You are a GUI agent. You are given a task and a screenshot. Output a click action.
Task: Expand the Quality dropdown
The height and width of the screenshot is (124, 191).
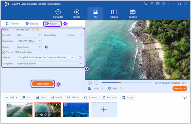click(x=29, y=47)
